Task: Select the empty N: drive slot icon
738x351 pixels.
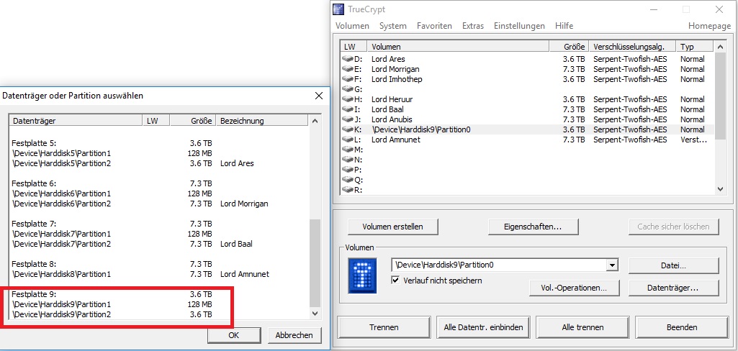Action: pos(348,160)
